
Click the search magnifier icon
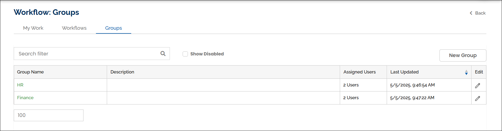point(163,54)
